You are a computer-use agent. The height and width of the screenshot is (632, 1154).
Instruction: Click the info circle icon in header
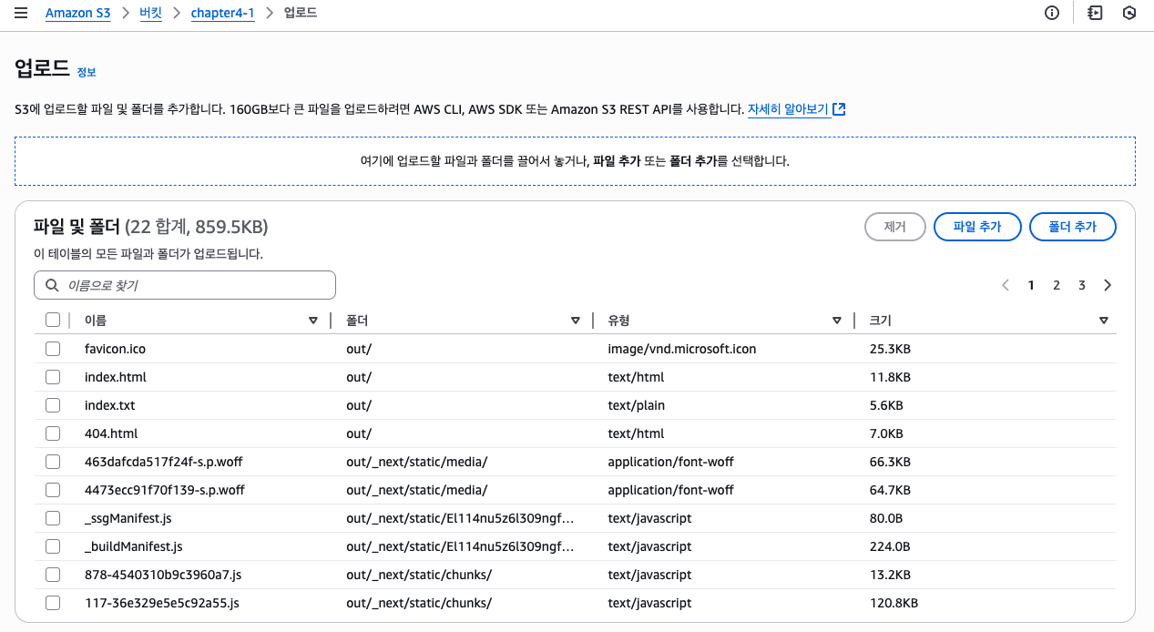(1052, 13)
